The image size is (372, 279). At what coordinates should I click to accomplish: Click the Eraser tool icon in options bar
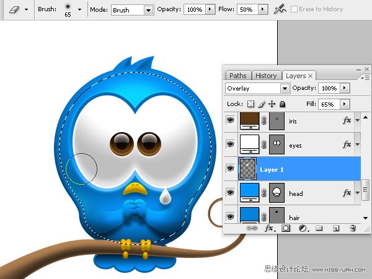coord(14,10)
